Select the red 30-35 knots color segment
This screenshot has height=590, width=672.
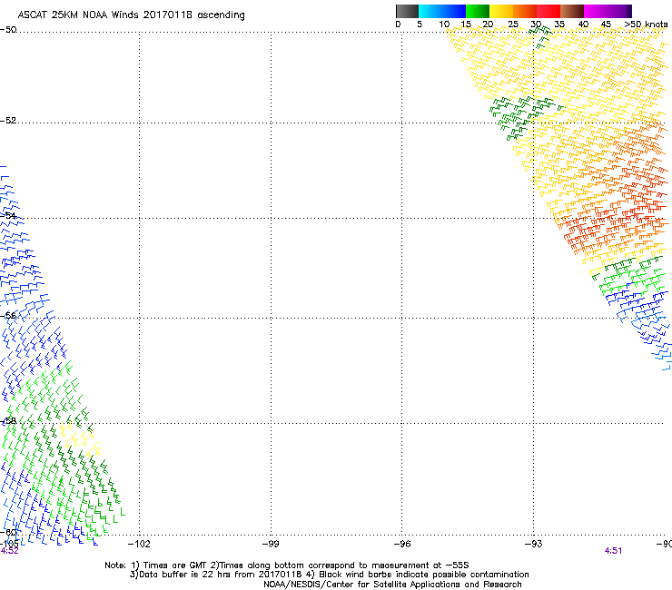pyautogui.click(x=548, y=11)
